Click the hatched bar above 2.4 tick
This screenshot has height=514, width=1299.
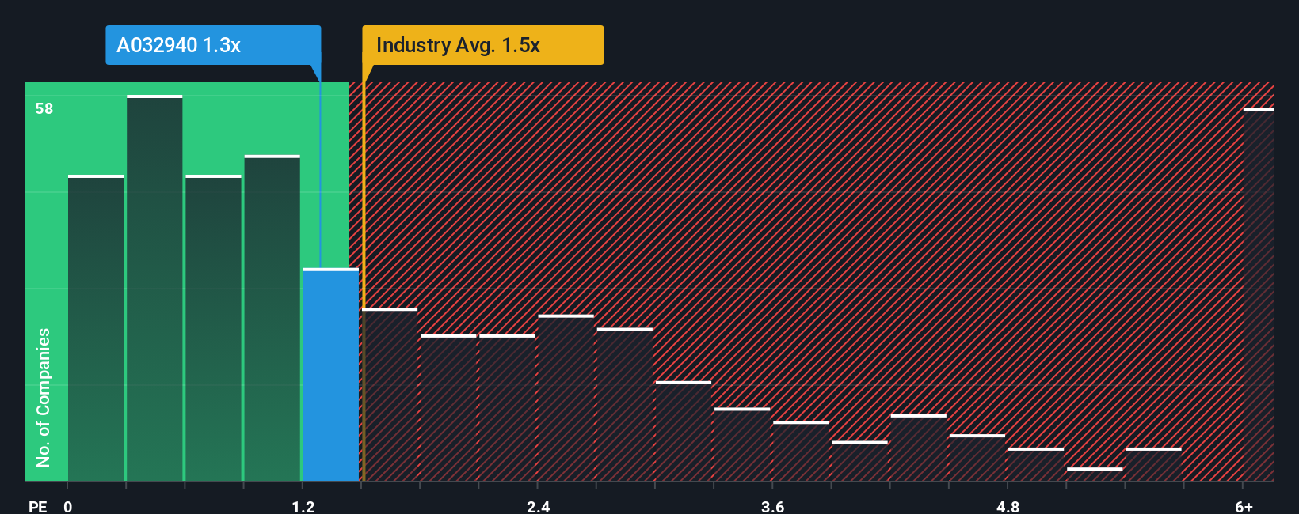[566, 398]
